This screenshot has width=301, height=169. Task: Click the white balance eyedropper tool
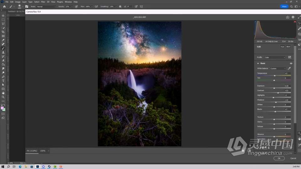pyautogui.click(x=289, y=69)
